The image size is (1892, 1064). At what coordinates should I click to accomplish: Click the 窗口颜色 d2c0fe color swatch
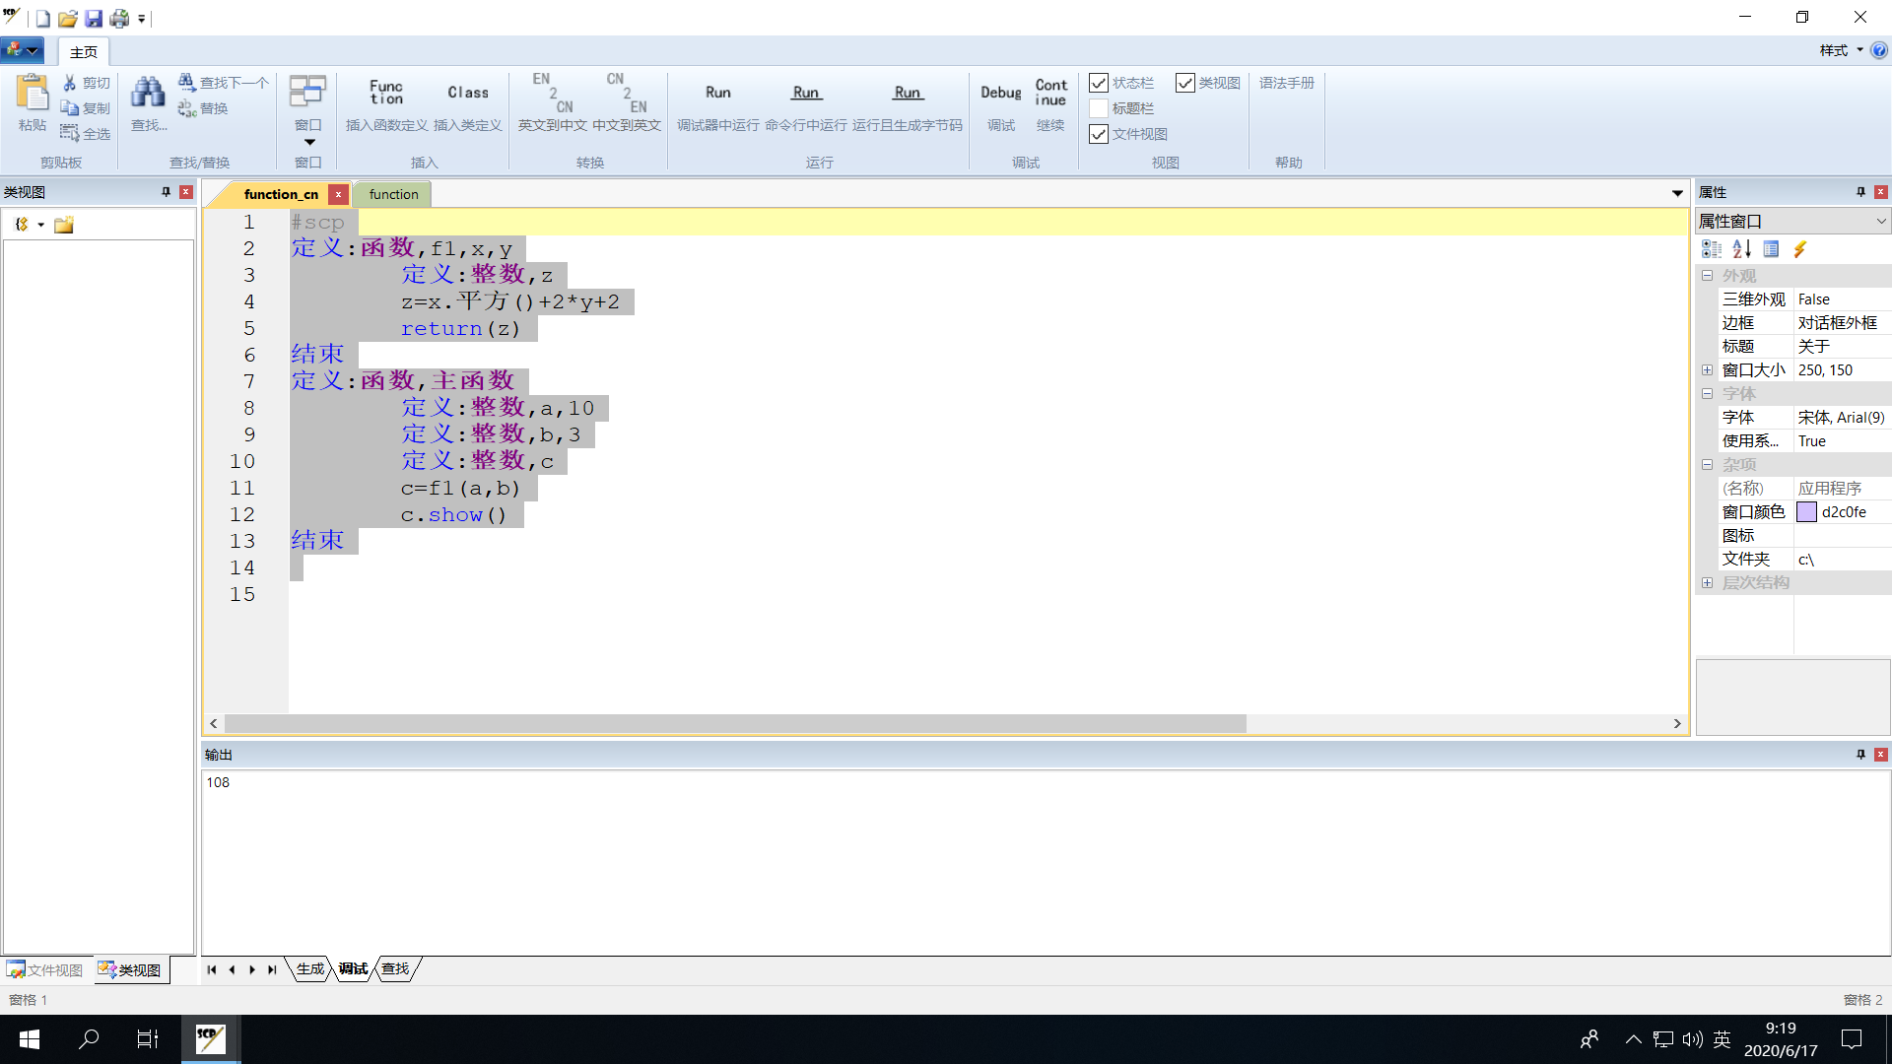point(1806,512)
